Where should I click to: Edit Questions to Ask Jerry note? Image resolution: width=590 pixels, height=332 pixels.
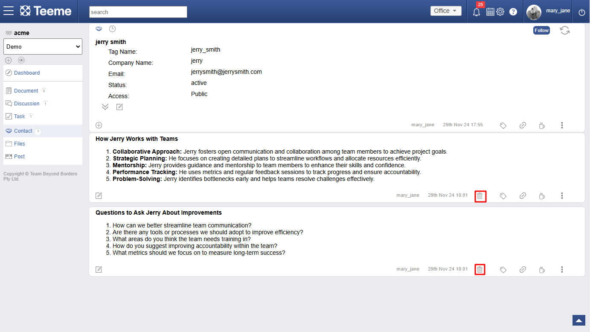[99, 269]
